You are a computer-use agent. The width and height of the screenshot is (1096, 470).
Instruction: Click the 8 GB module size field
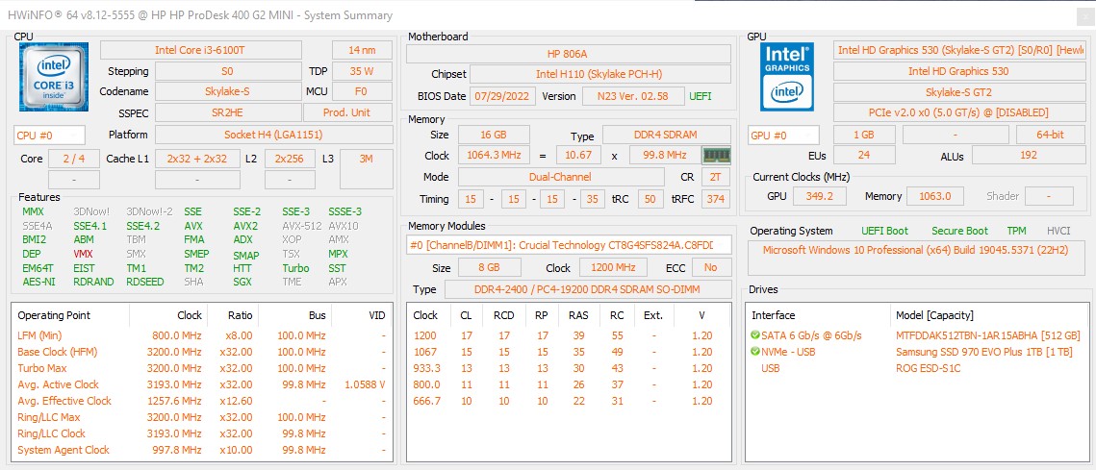[x=489, y=267]
